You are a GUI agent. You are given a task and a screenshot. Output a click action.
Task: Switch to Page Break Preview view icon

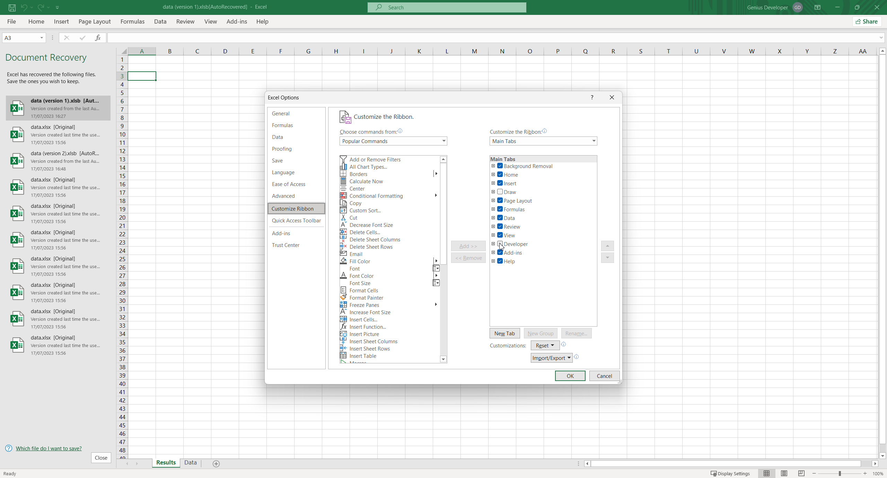[801, 473]
